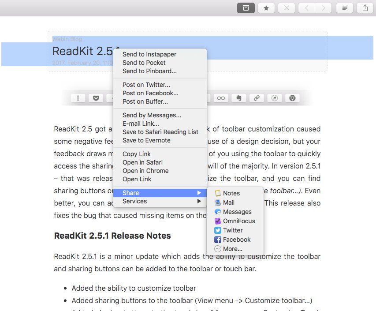Select Post on Facebook...
The image size is (376, 311).
point(160,93)
